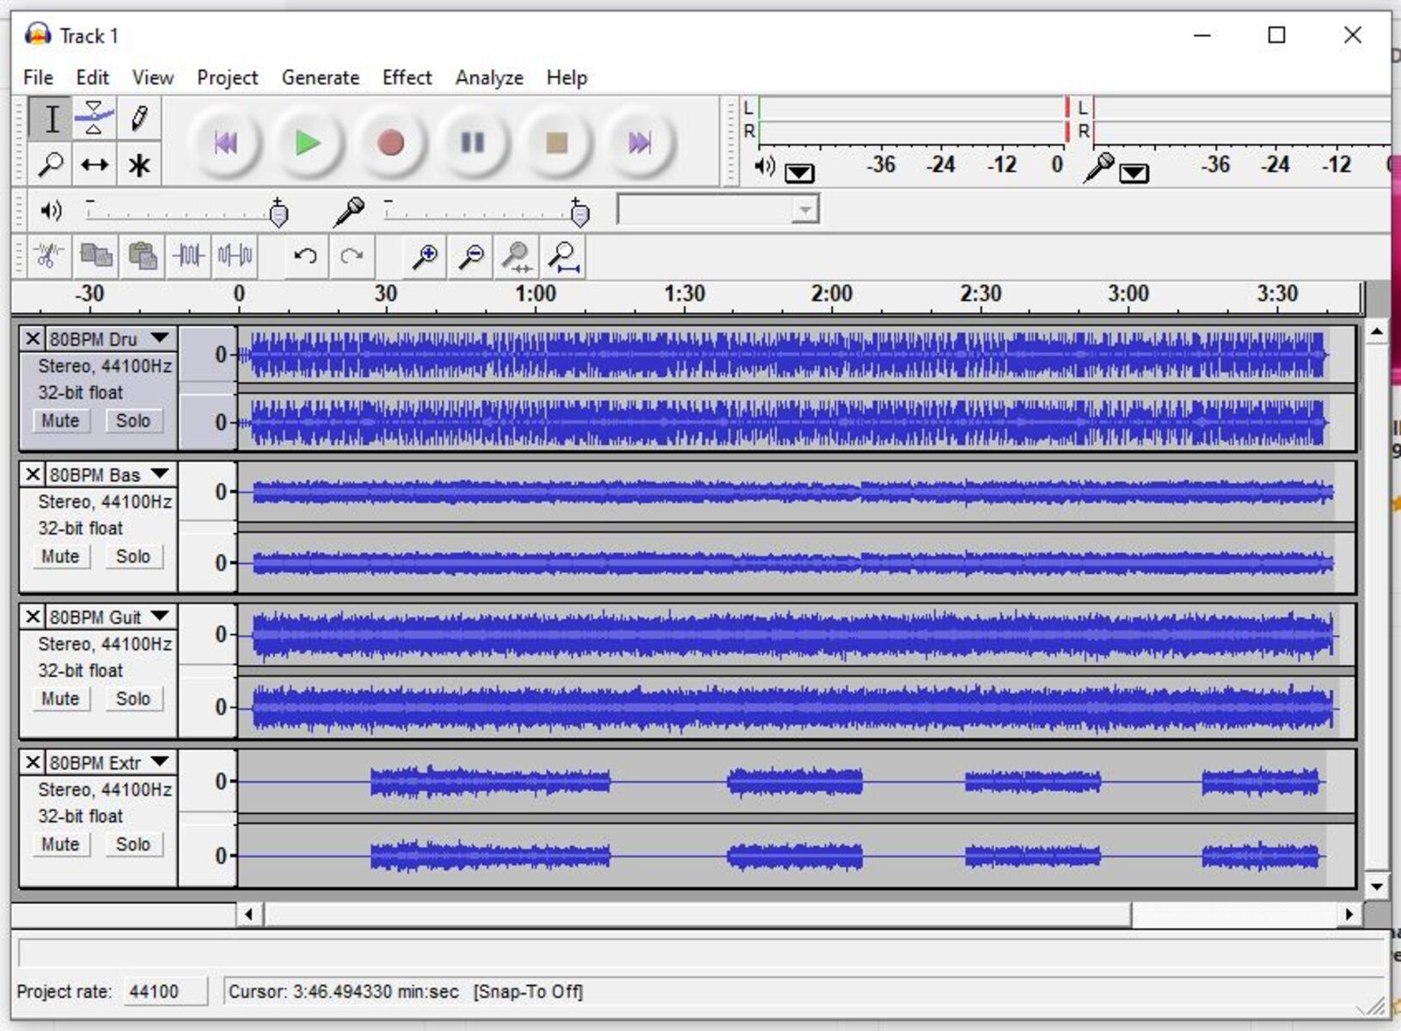The height and width of the screenshot is (1031, 1401).
Task: Click the Zoom In icon
Action: tap(425, 256)
